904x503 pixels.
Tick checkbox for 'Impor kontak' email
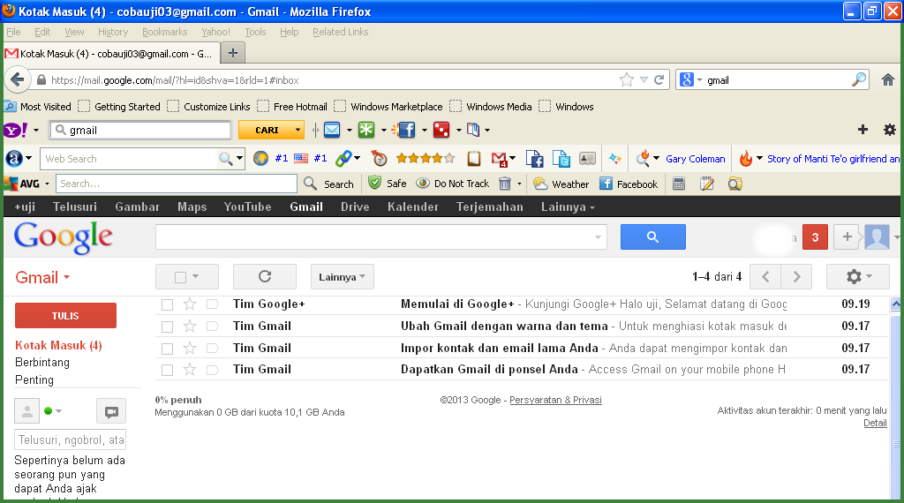pyautogui.click(x=167, y=349)
